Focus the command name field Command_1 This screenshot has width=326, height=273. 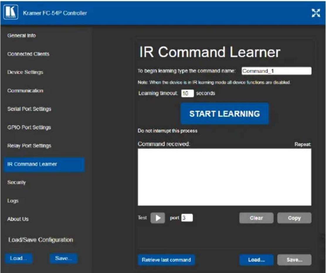coord(276,71)
